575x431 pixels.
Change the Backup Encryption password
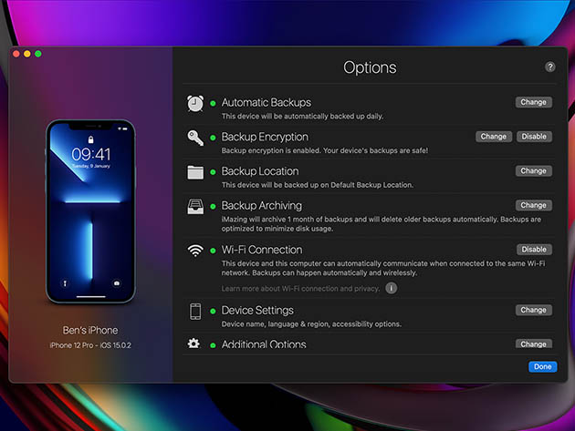(x=494, y=137)
